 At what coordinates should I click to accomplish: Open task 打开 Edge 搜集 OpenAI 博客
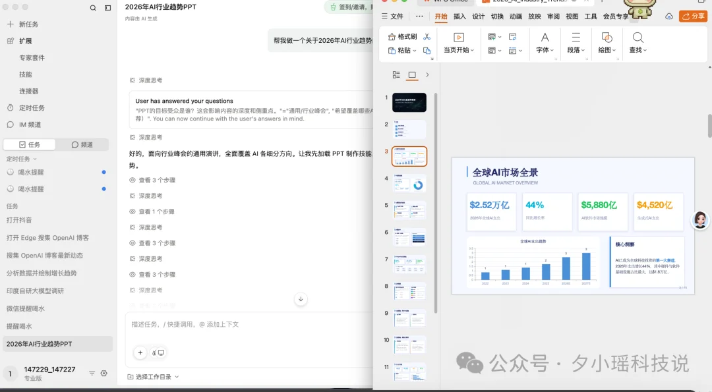[47, 238]
